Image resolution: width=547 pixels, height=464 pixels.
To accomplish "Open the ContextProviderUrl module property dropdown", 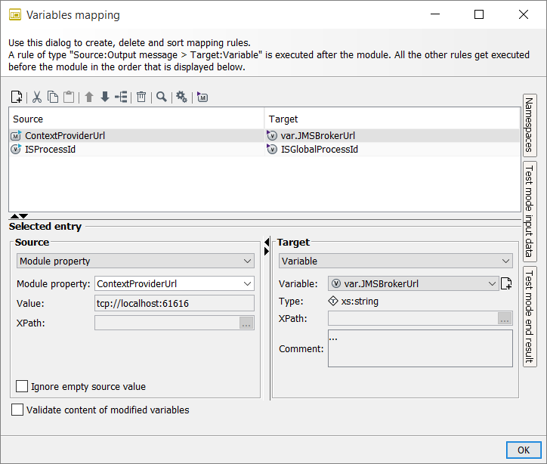I will tap(174, 283).
